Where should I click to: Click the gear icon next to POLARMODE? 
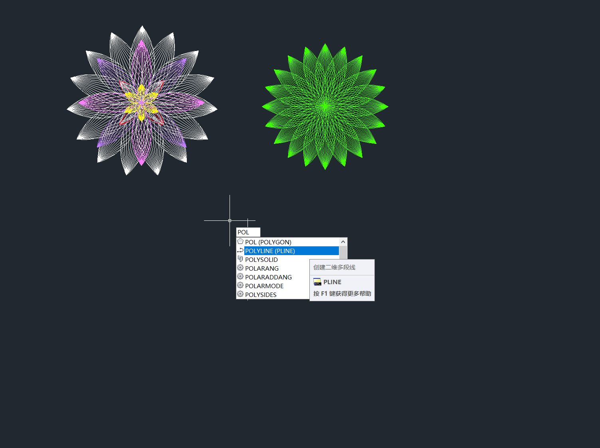[x=240, y=285]
